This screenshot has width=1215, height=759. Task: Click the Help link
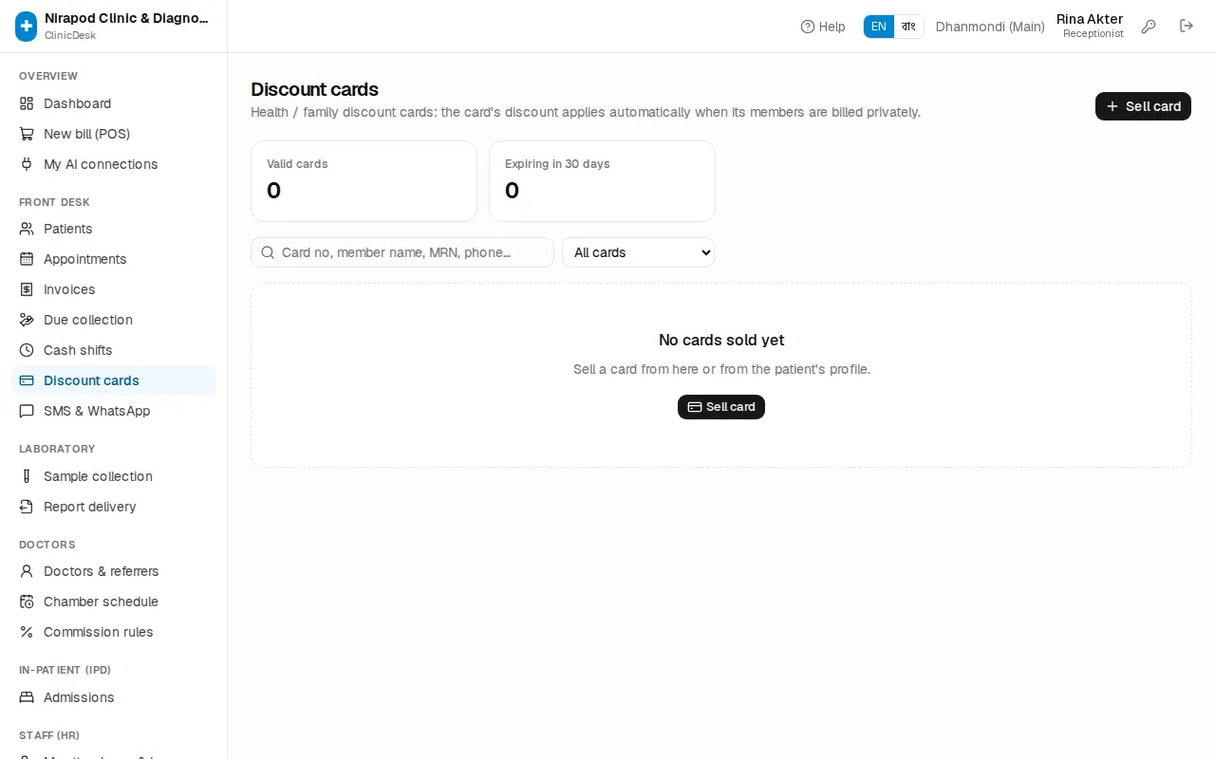pos(823,27)
